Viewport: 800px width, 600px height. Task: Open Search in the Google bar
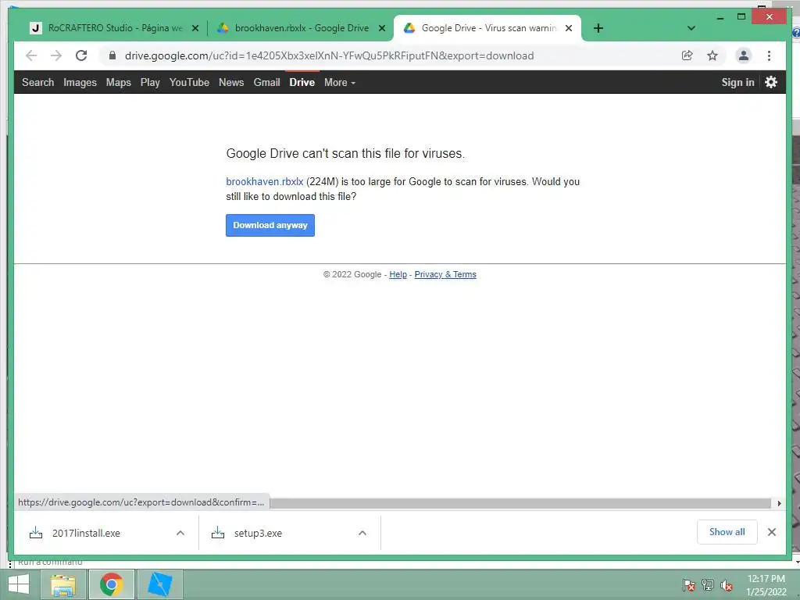pos(37,82)
